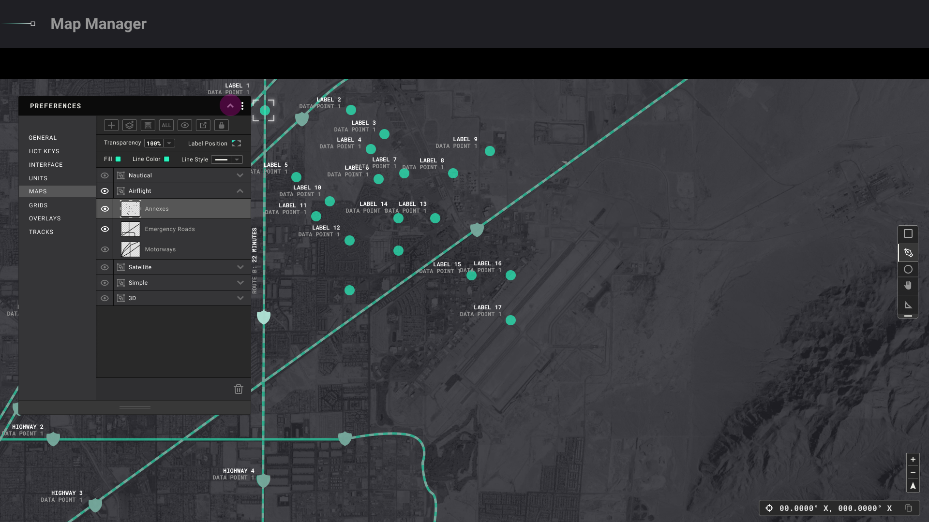Hide the Annexes layer eye toggle
This screenshot has width=929, height=522.
tap(105, 209)
